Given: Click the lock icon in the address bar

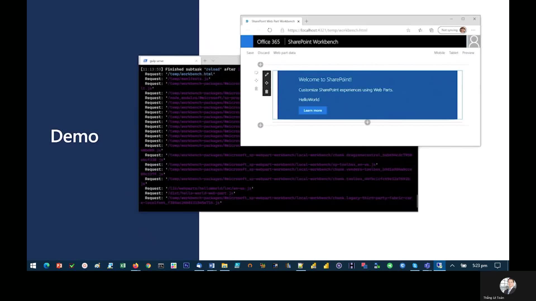Looking at the screenshot, I should [x=282, y=30].
